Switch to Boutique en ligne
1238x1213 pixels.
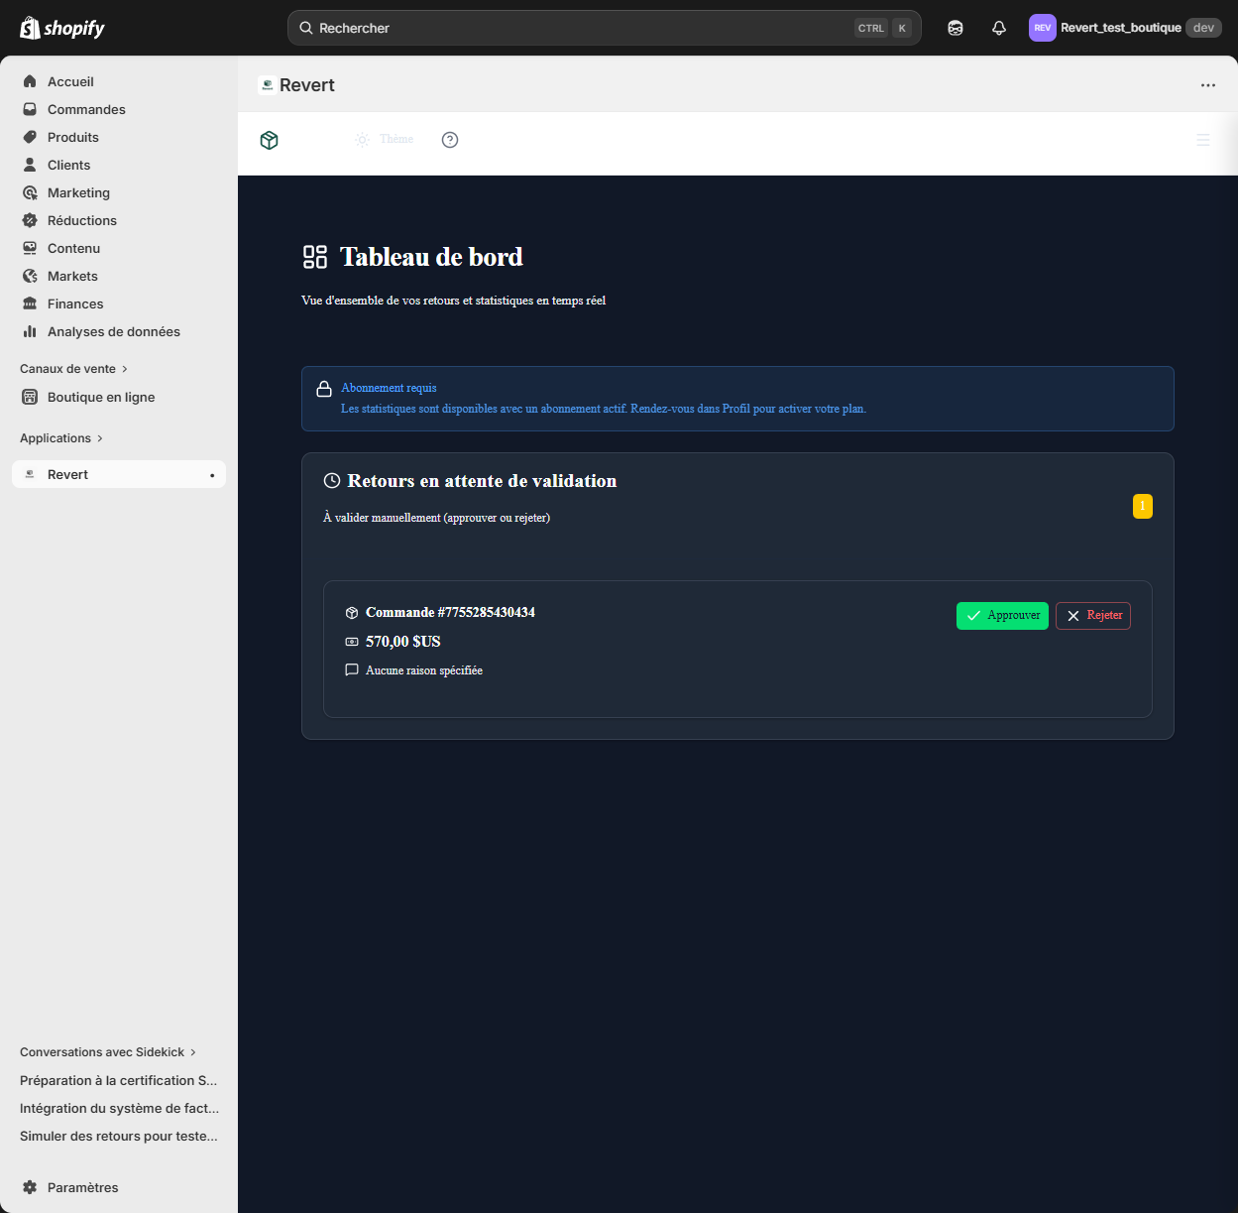101,397
